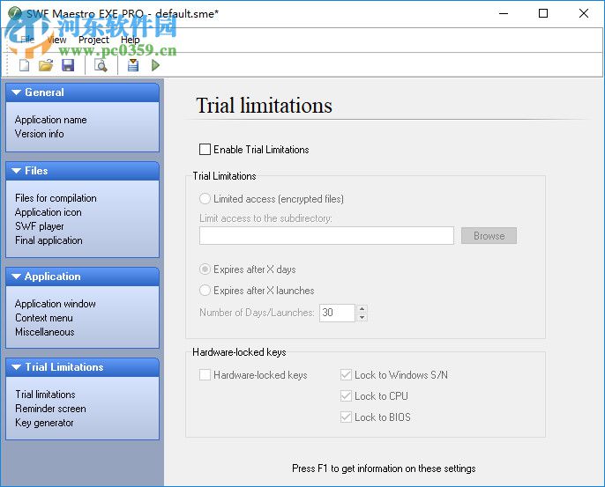This screenshot has width=605, height=487.
Task: Open the View menu
Action: (x=56, y=40)
